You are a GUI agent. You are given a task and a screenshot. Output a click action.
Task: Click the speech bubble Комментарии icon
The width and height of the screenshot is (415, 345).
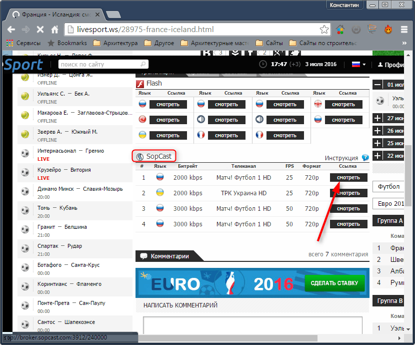pyautogui.click(x=143, y=256)
